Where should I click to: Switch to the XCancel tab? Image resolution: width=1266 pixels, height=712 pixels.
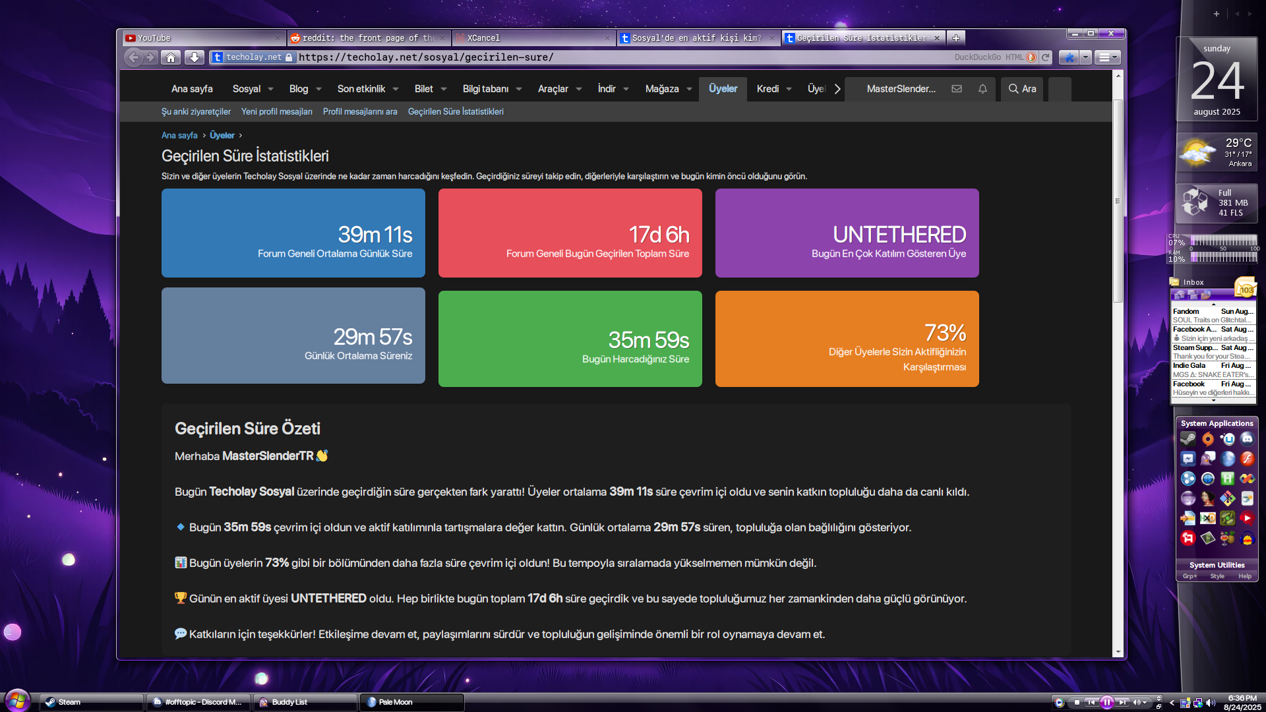pyautogui.click(x=534, y=38)
